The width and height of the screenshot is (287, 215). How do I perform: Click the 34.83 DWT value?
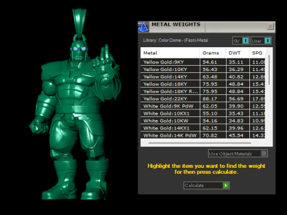(x=236, y=121)
